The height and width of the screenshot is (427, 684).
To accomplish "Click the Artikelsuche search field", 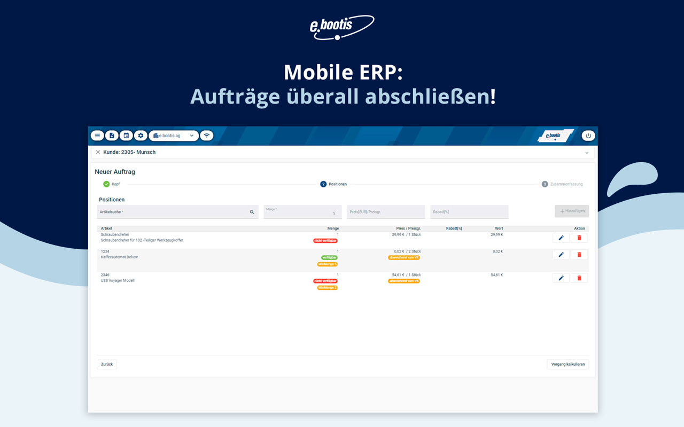I will [x=174, y=212].
